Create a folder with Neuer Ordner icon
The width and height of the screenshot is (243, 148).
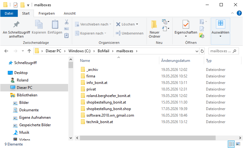154,25
